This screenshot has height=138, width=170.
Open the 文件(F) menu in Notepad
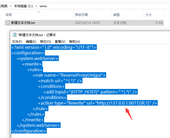point(17,42)
